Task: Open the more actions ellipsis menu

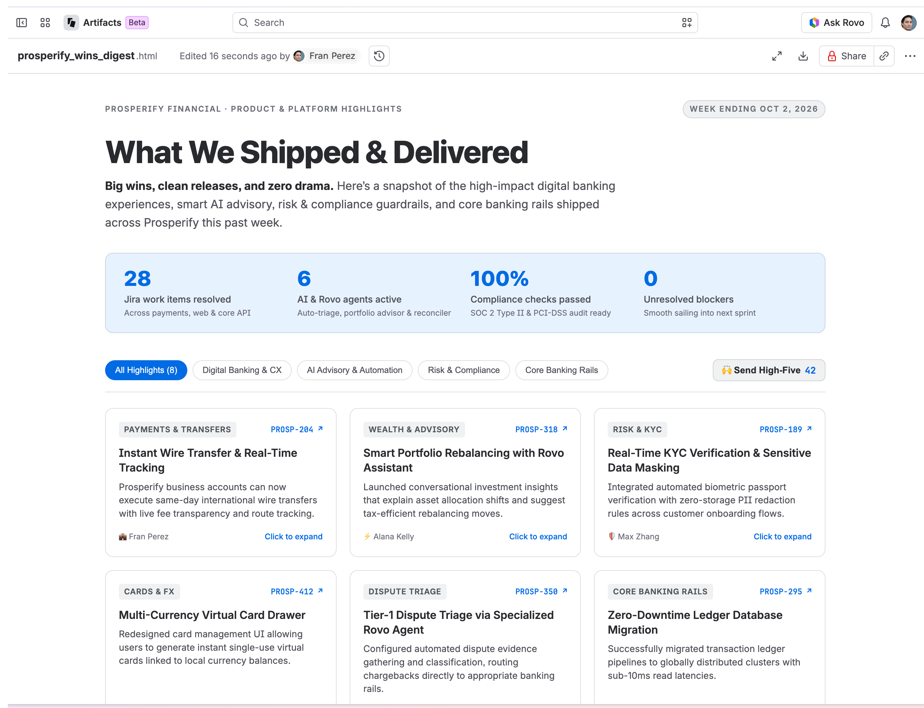Action: (x=910, y=56)
